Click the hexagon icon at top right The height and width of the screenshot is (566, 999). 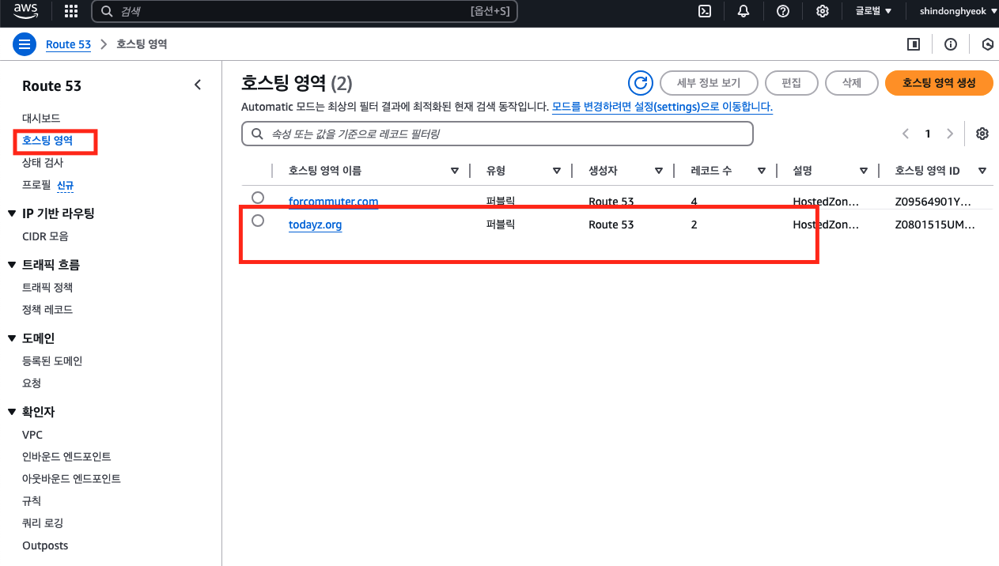pyautogui.click(x=988, y=44)
